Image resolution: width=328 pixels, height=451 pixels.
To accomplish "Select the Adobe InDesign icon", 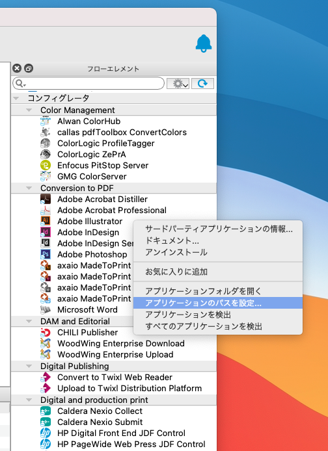I will tap(46, 232).
